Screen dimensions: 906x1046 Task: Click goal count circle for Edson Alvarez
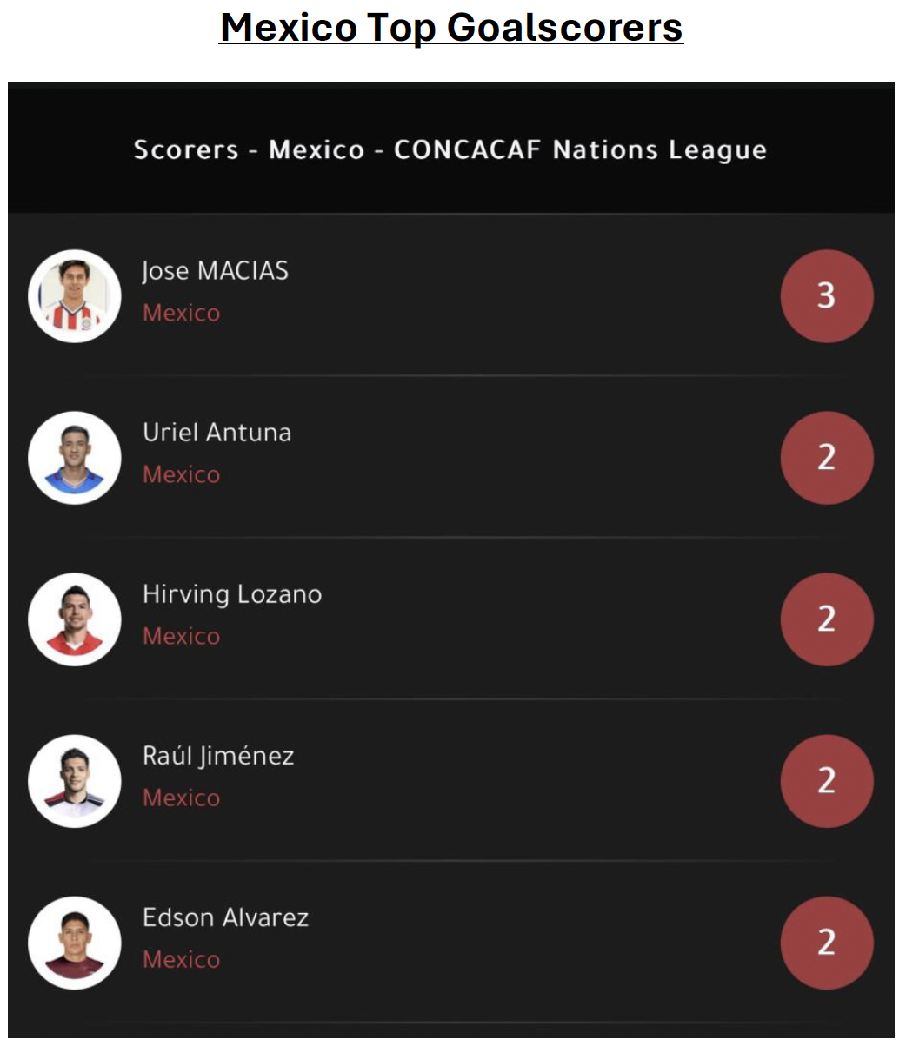click(827, 943)
